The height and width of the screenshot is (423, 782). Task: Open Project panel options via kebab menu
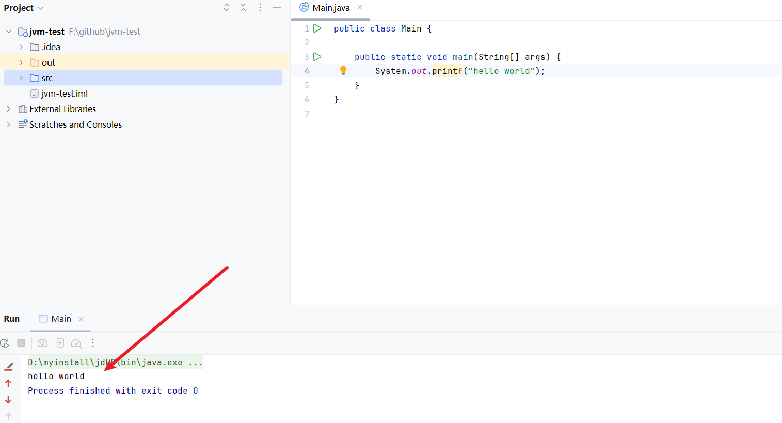click(260, 7)
